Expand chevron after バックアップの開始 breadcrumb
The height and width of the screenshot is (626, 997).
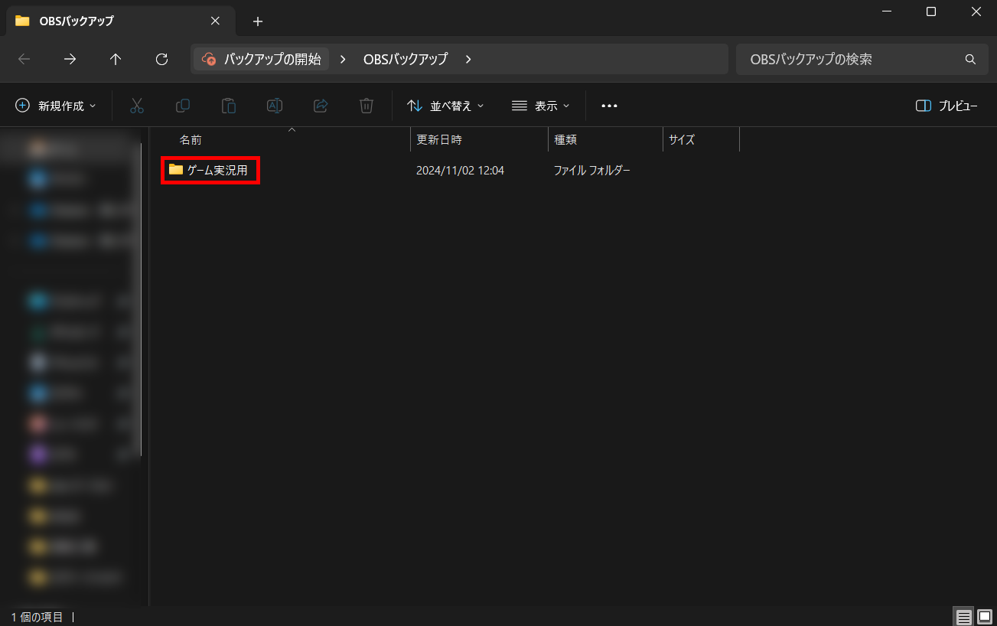click(343, 59)
